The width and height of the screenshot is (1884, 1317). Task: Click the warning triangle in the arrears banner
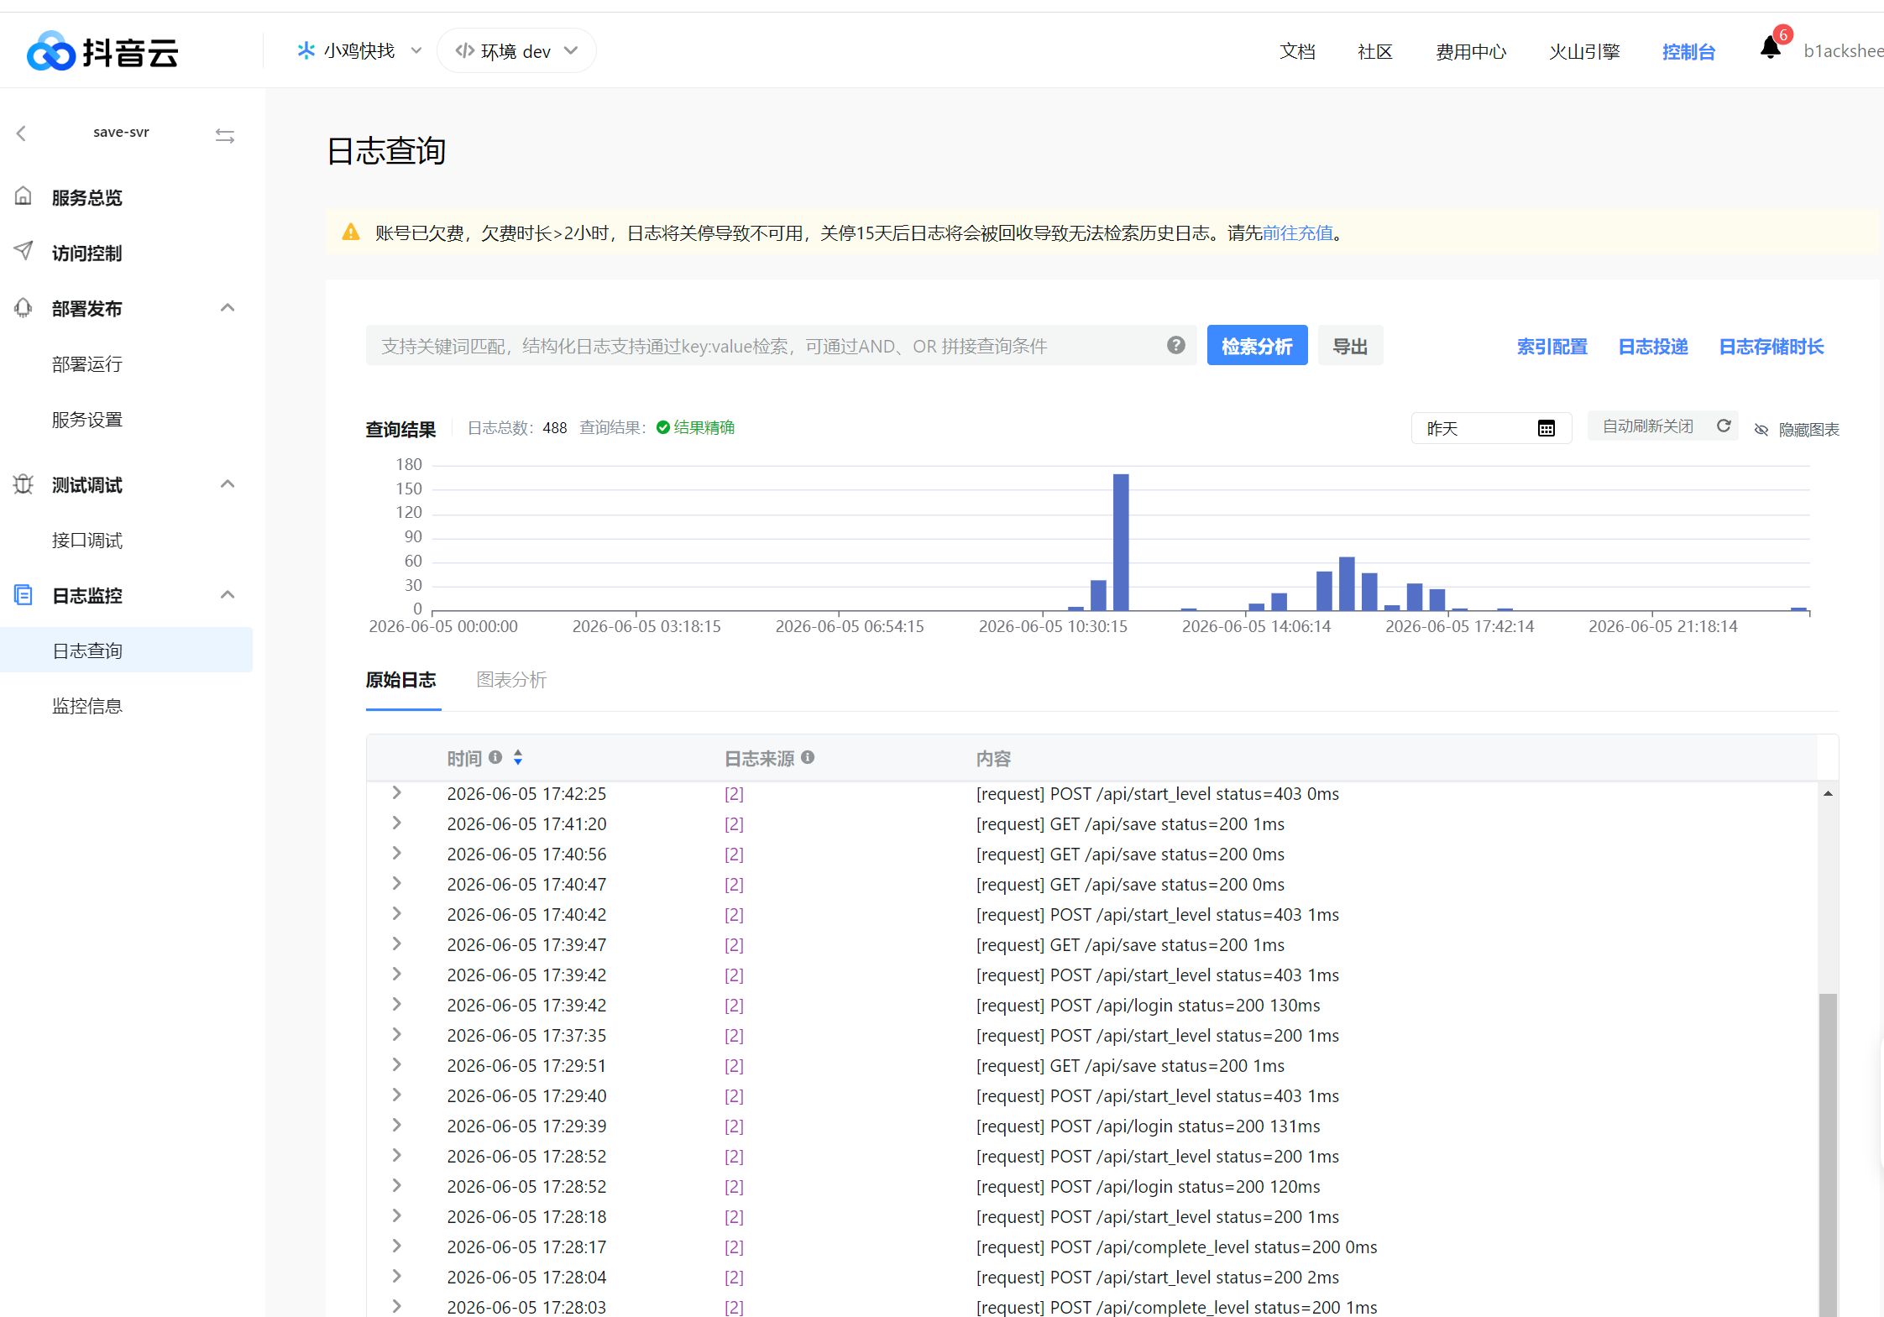(x=351, y=233)
